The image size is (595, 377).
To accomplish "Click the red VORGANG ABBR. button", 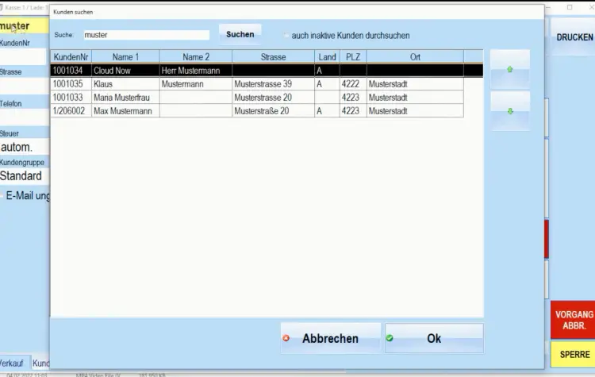I will pos(572,320).
